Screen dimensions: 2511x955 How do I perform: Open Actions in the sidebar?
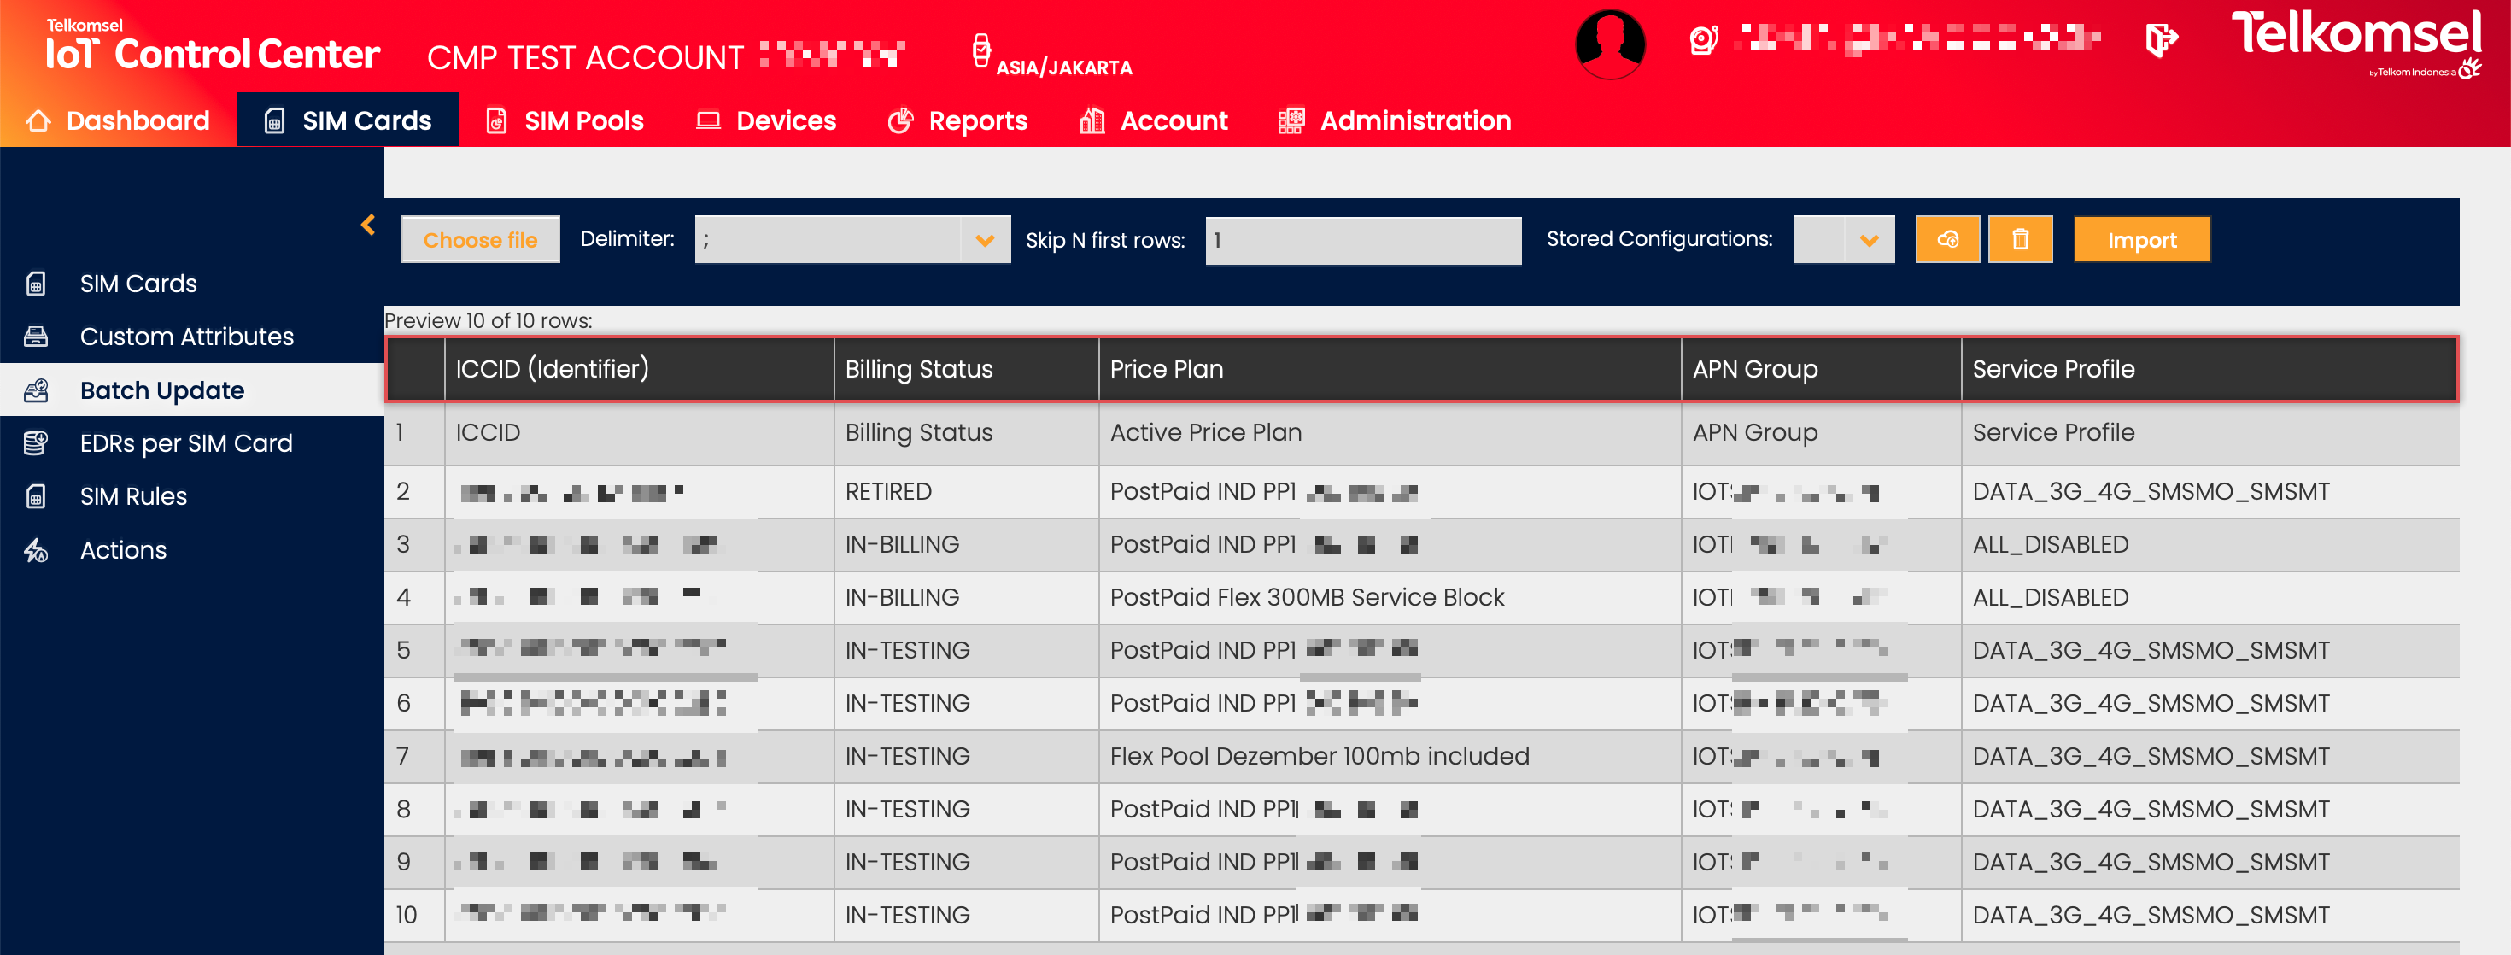coord(123,549)
